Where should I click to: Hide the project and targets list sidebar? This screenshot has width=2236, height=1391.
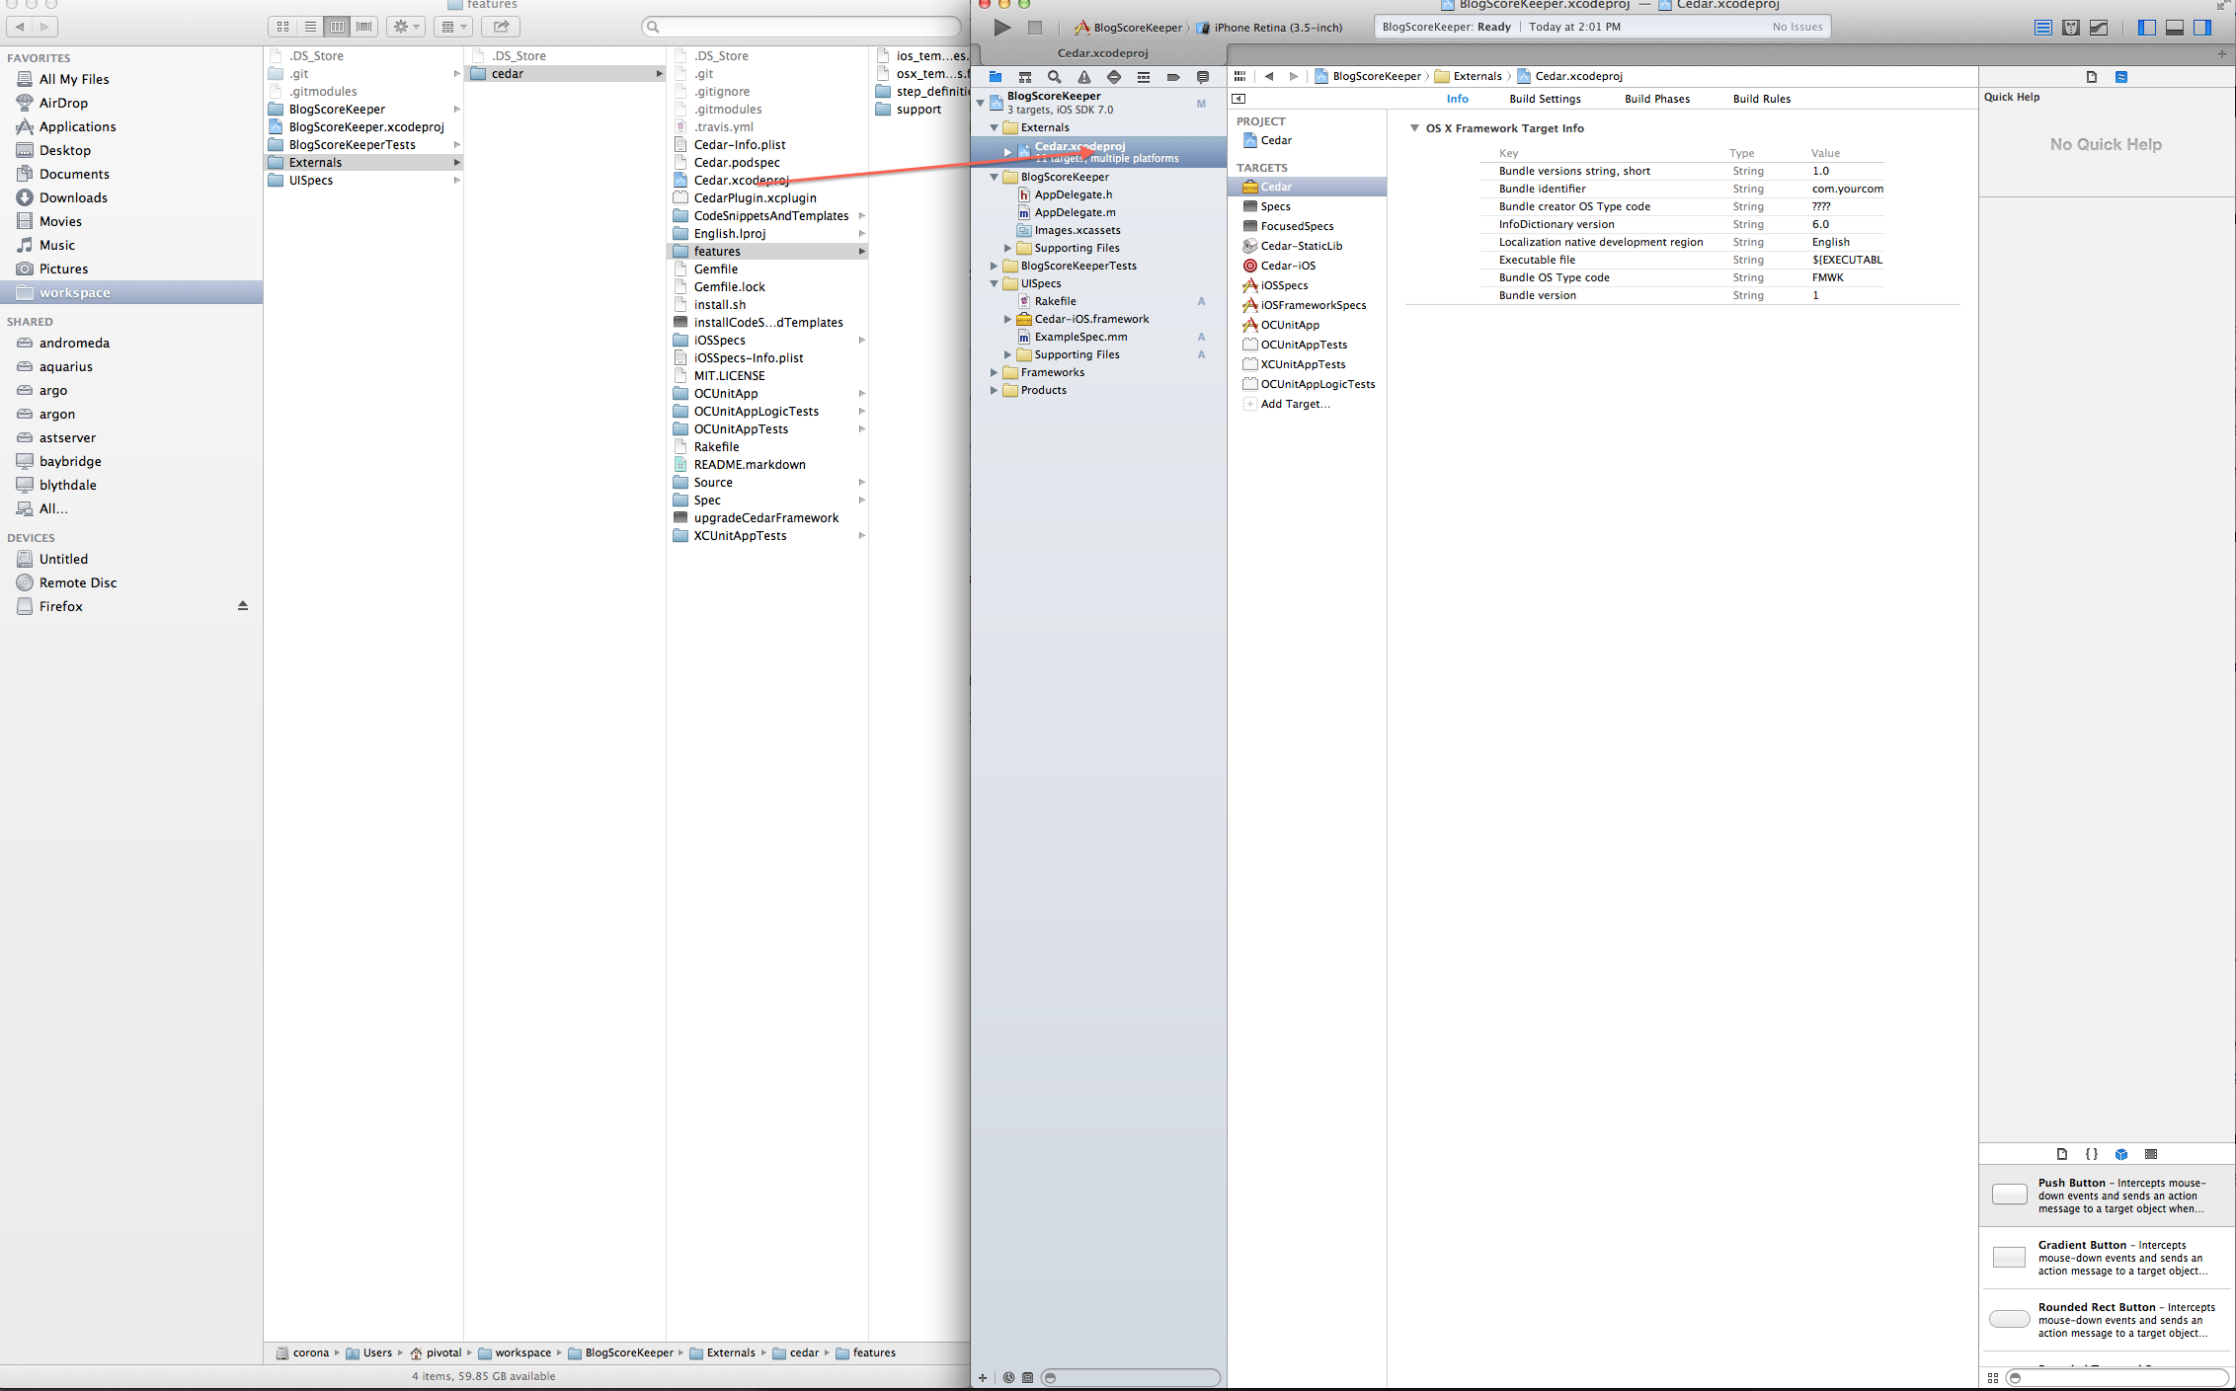1238,99
